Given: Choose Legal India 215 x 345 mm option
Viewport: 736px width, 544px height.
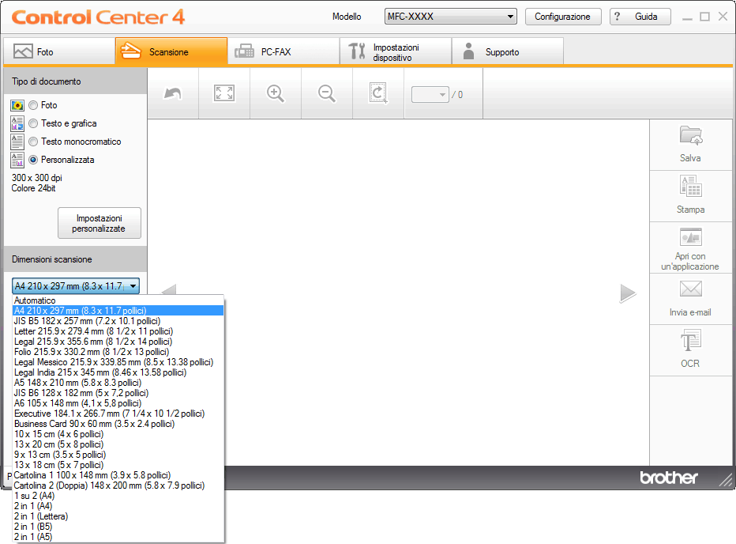Looking at the screenshot, I should (118, 372).
